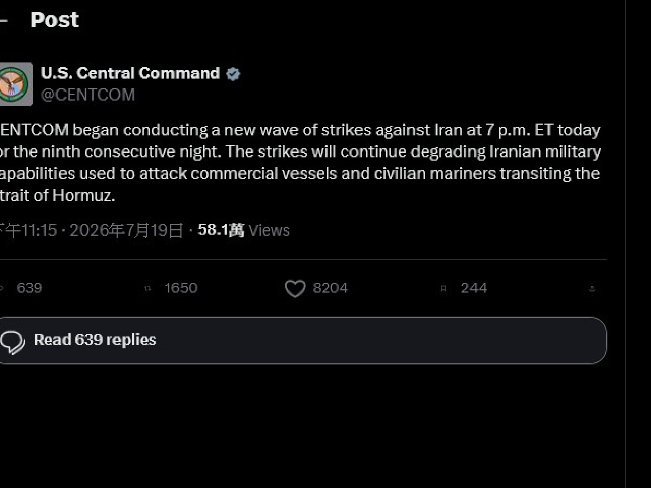
Task: Open the @CENTCOM handle link
Action: (x=88, y=95)
